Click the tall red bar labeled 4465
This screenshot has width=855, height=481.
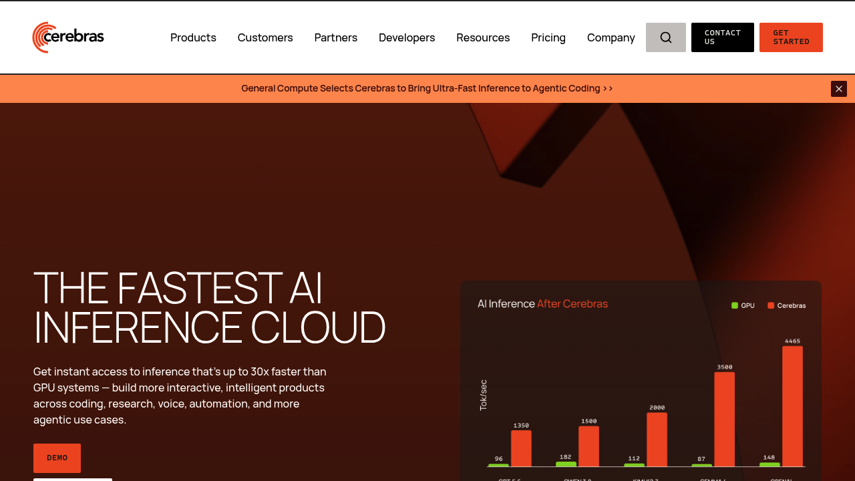tap(792, 406)
